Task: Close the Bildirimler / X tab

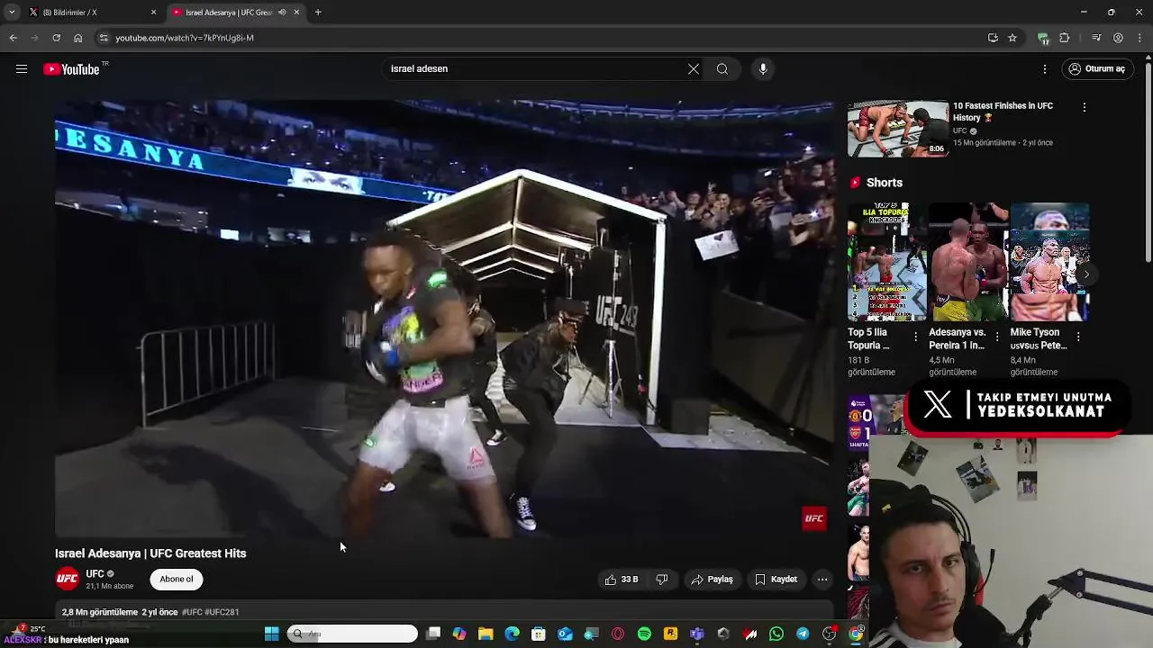Action: click(153, 13)
